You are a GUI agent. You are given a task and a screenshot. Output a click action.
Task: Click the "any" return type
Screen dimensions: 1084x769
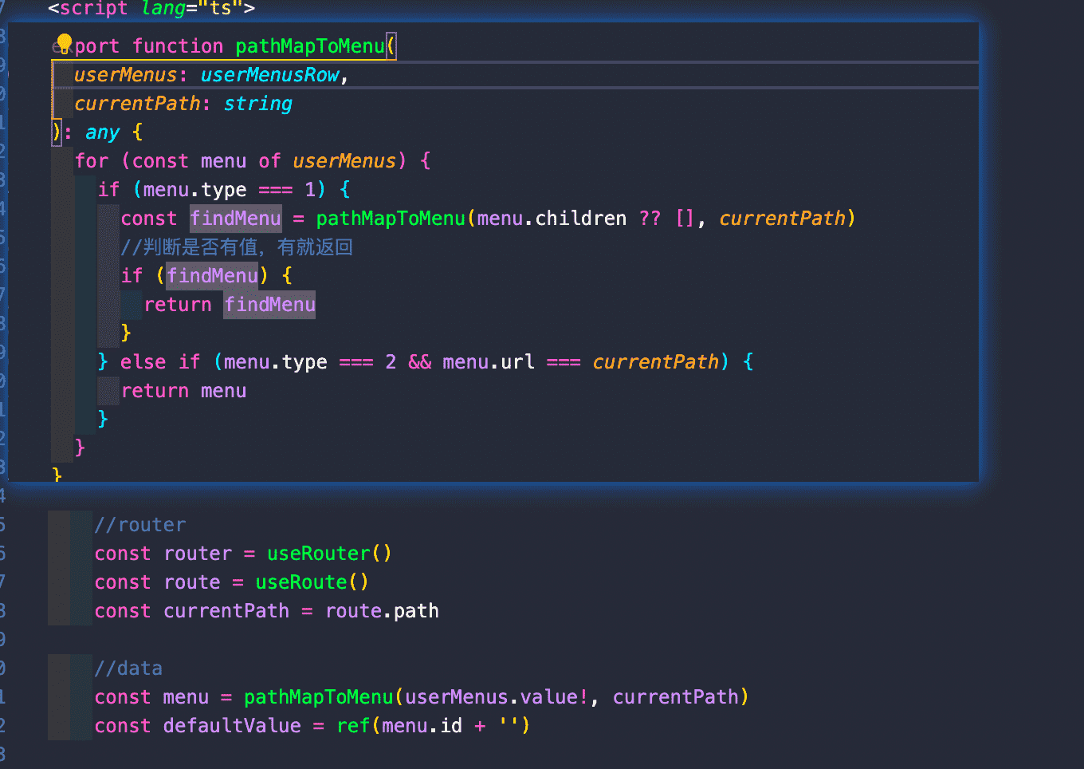coord(103,132)
